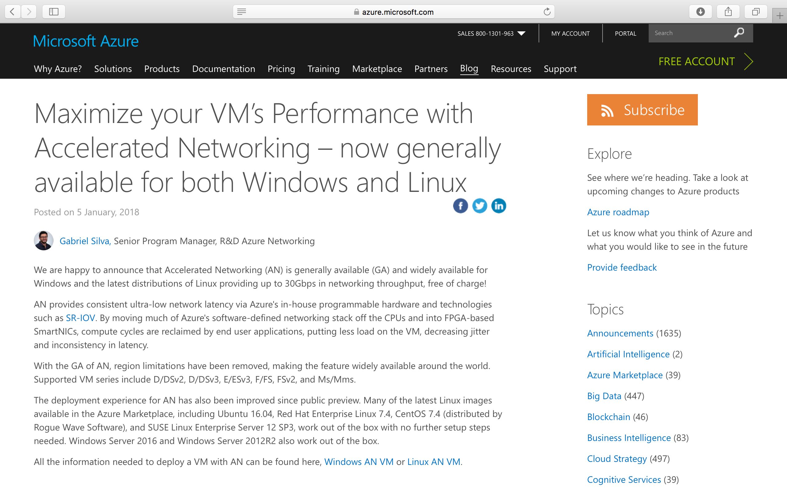
Task: Open the Blog navigation tab
Action: 469,68
